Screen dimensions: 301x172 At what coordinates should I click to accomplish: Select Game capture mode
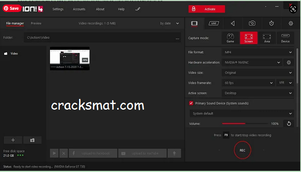pyautogui.click(x=230, y=38)
